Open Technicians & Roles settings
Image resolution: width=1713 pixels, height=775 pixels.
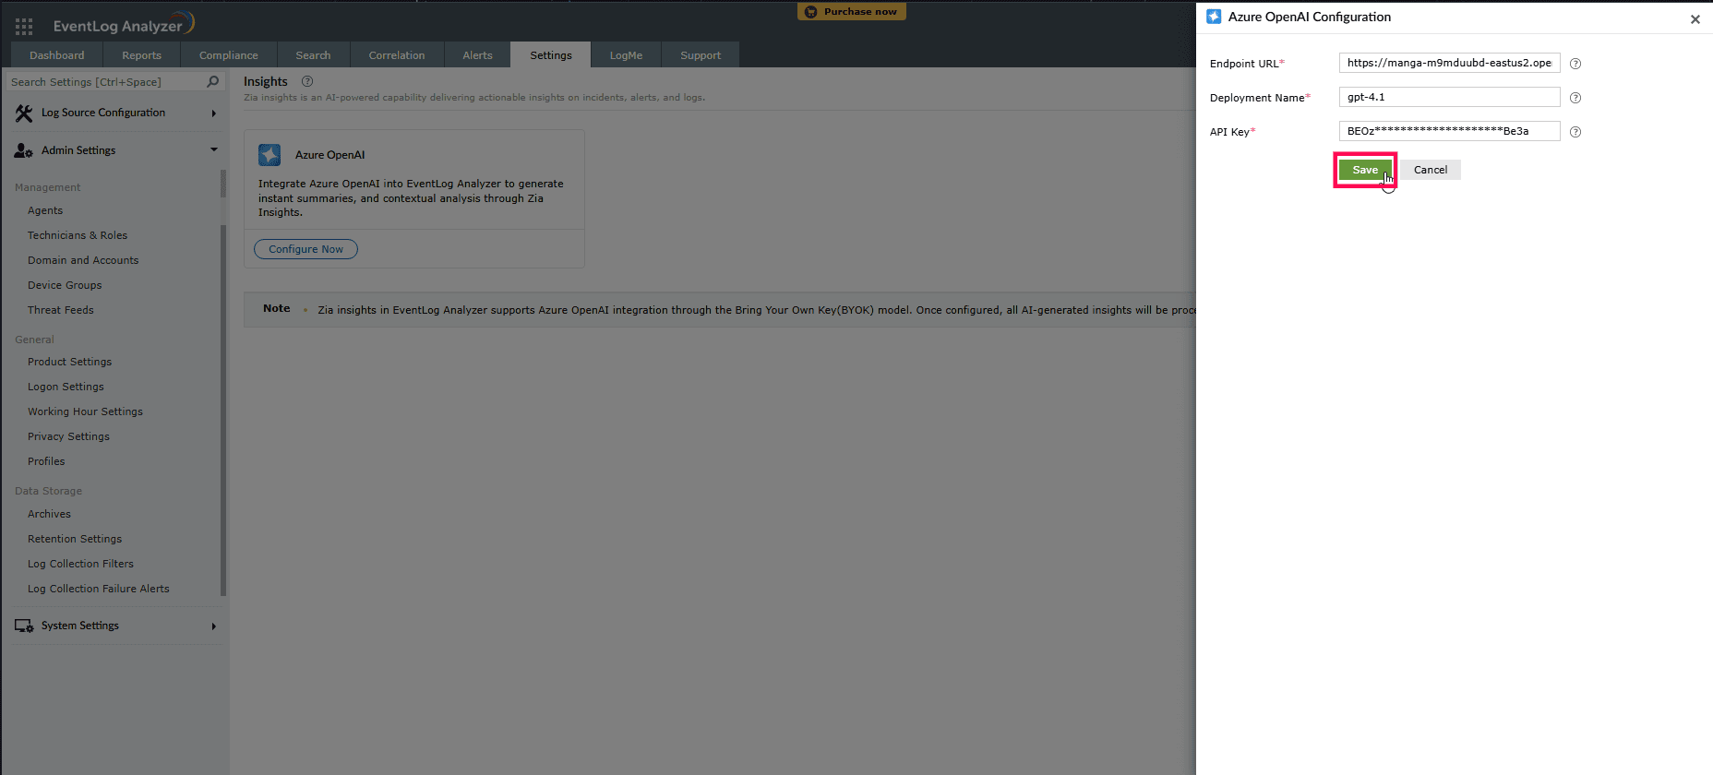pos(78,235)
